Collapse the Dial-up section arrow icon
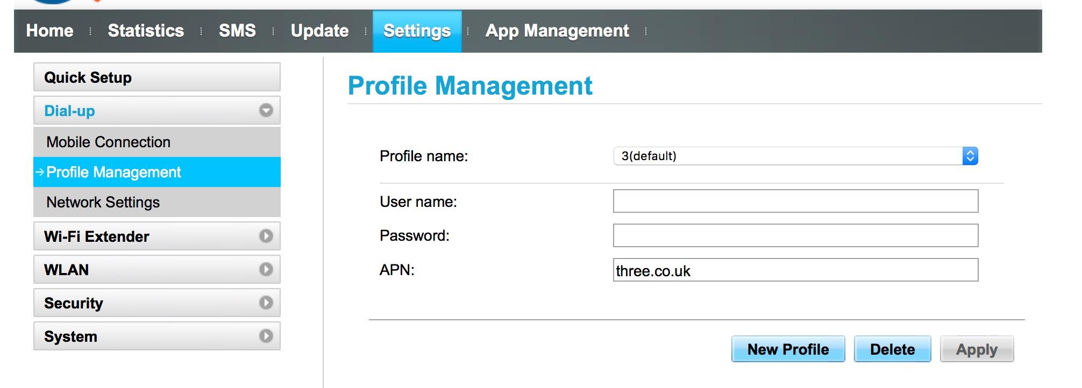 266,111
